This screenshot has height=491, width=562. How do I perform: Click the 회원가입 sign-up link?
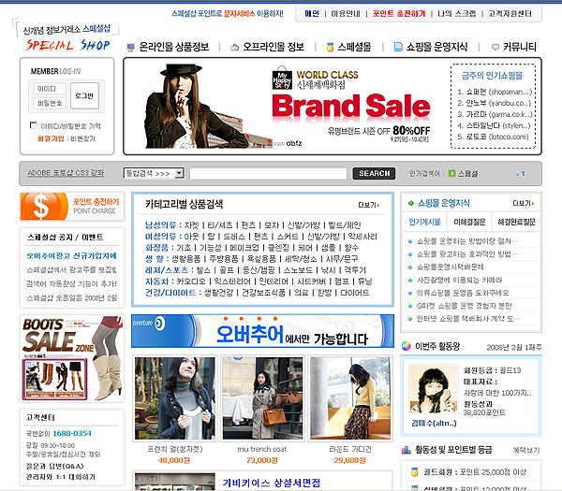(x=51, y=138)
